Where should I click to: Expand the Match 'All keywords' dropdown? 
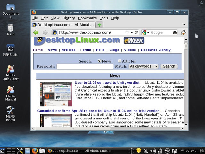tap(143, 66)
